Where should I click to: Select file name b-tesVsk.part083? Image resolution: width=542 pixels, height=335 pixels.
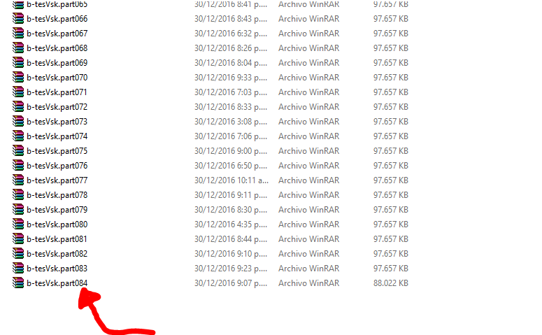(x=57, y=269)
